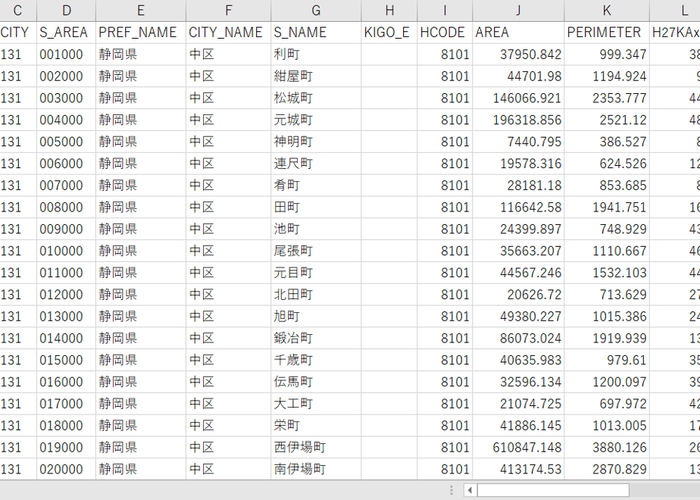Select column G header
This screenshot has width=700, height=500.
click(316, 11)
